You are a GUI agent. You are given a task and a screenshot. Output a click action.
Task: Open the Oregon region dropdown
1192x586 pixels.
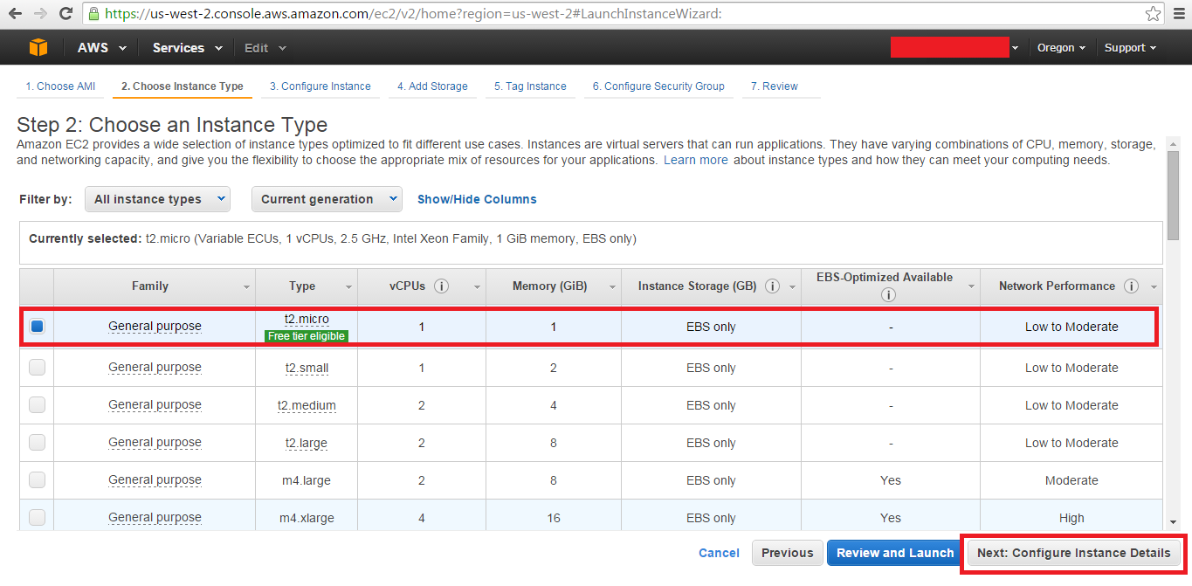1061,48
